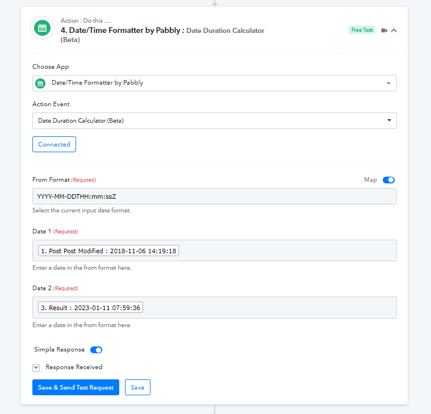Click the From Format input field
The image size is (431, 414).
click(x=215, y=196)
